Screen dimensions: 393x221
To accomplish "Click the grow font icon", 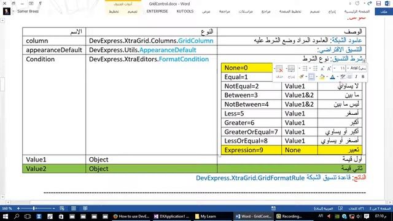I will (x=329, y=68).
